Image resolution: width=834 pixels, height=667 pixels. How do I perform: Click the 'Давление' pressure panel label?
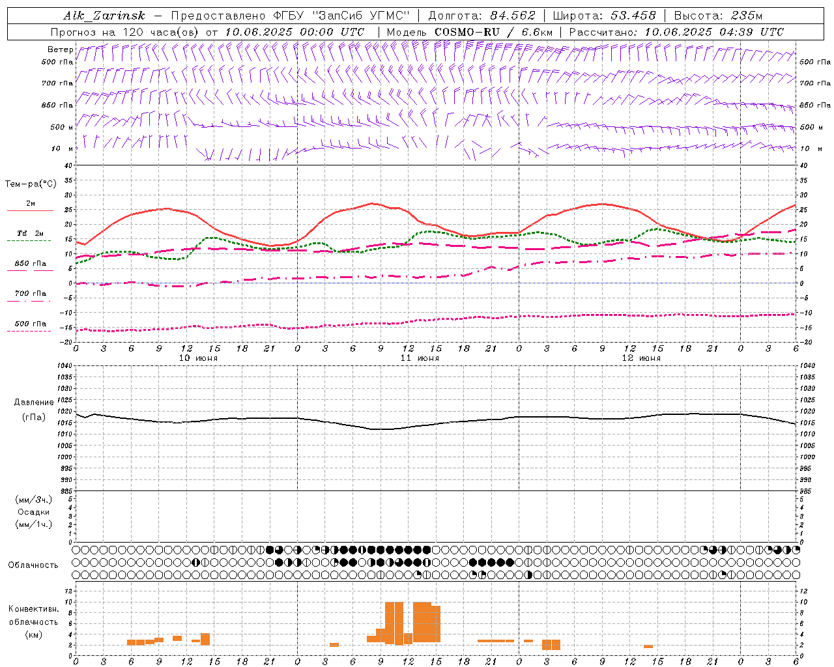[34, 403]
